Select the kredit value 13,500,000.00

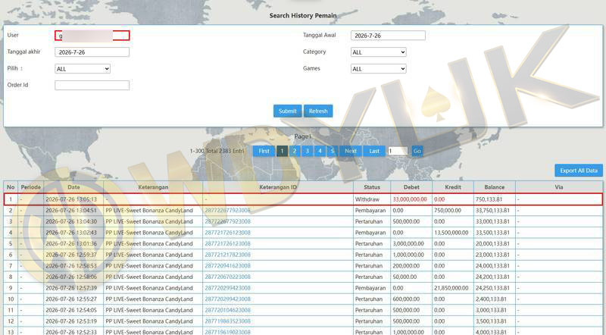[x=451, y=233]
